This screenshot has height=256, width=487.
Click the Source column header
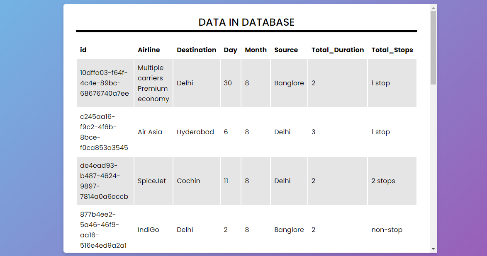click(286, 50)
